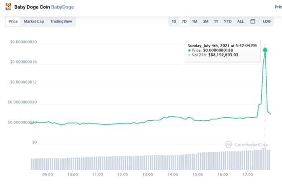Select the 3M time range
The width and height of the screenshot is (282, 185).
206,21
